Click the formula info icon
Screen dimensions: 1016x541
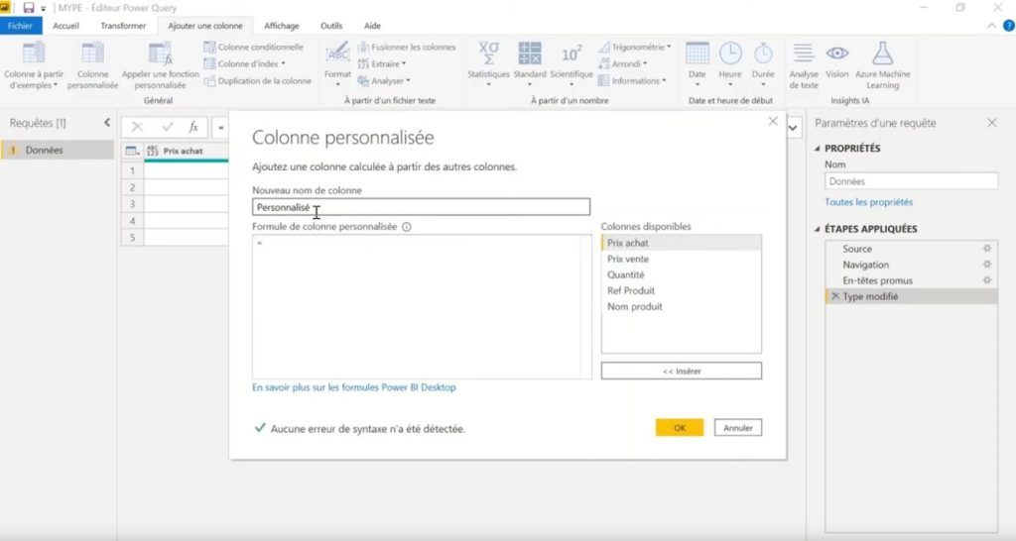(406, 227)
